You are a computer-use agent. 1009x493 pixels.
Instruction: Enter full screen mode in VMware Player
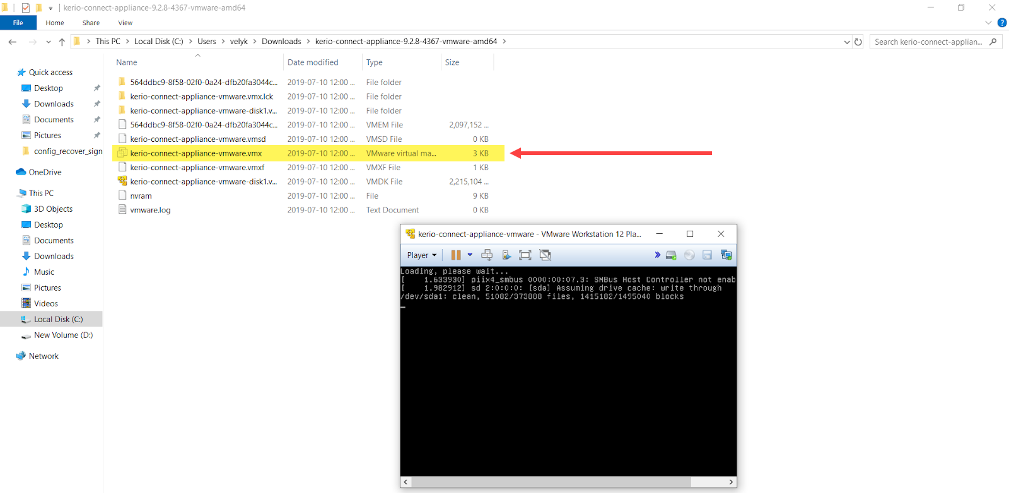525,255
